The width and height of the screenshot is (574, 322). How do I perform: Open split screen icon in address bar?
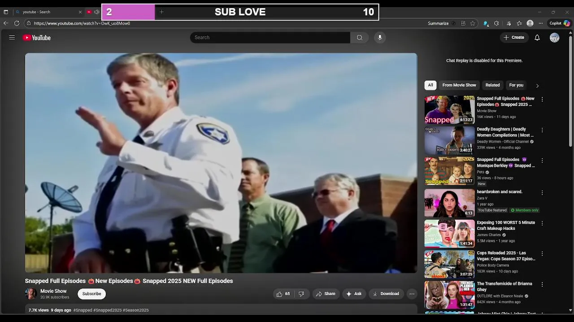coord(463,23)
